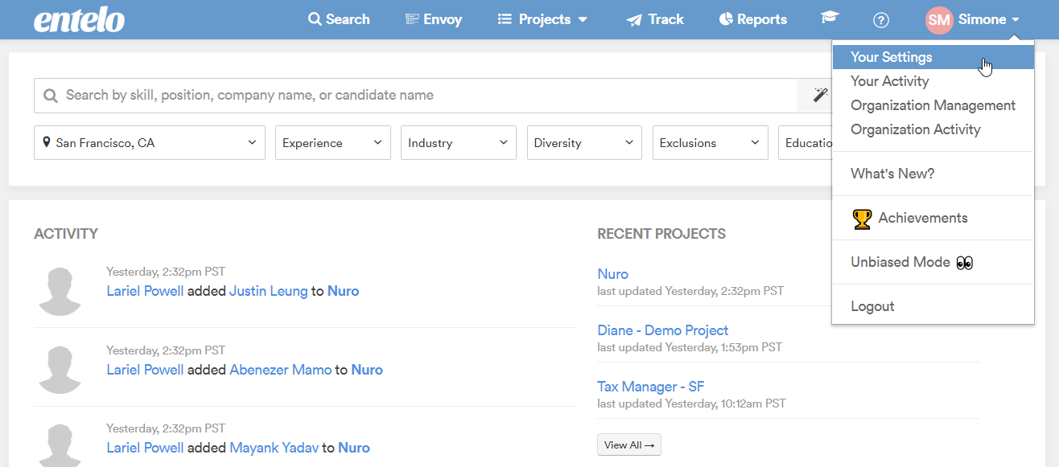Click the View All button
The width and height of the screenshot is (1059, 467).
629,444
